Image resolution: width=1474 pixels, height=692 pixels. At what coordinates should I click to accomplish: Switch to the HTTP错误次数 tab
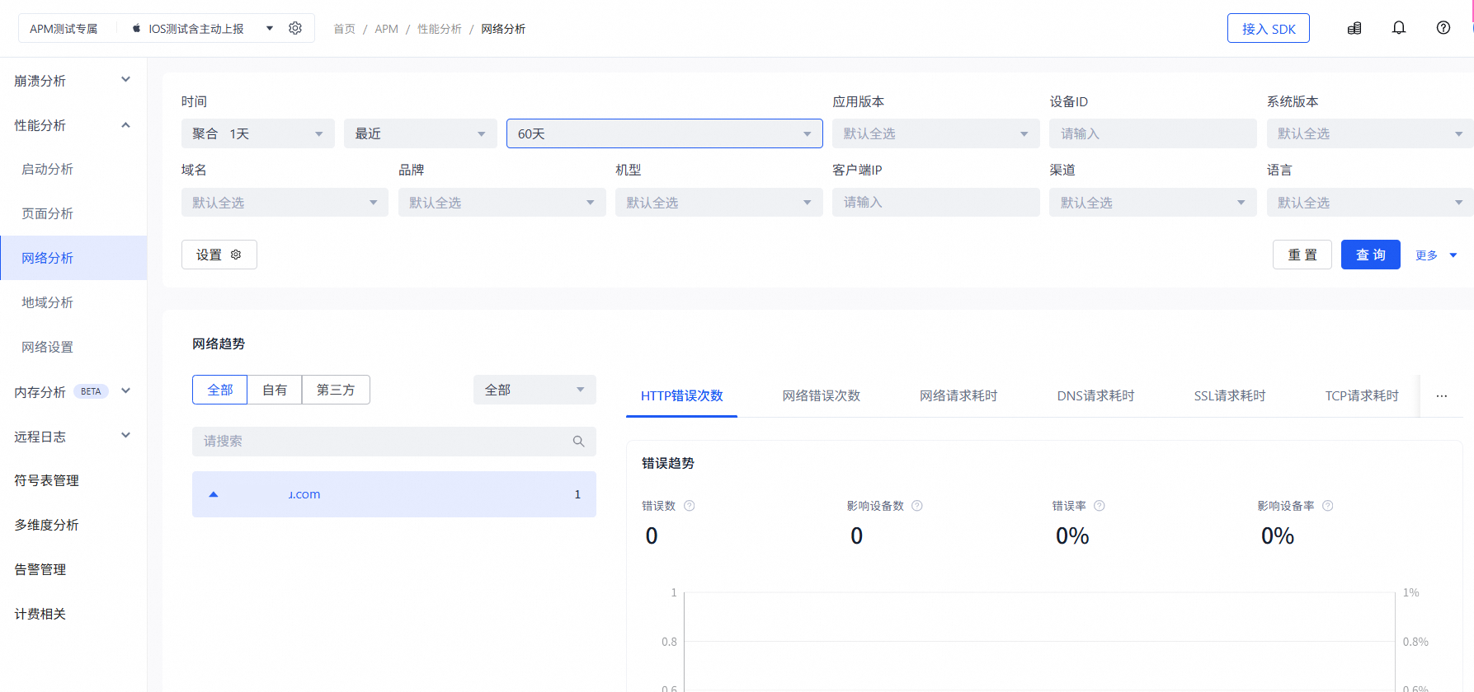point(682,396)
